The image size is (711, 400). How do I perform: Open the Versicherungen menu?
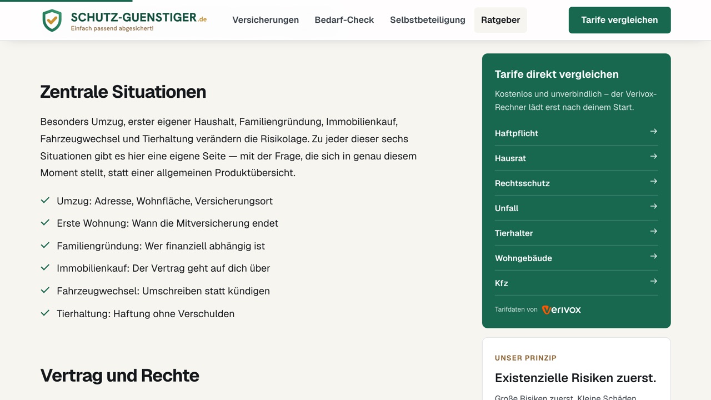pos(266,20)
